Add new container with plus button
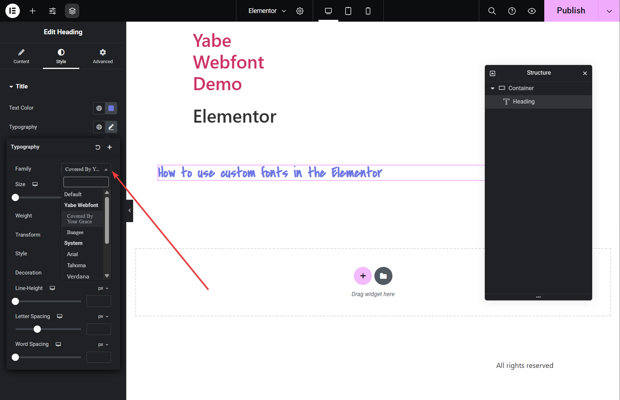This screenshot has height=400, width=620. [363, 276]
